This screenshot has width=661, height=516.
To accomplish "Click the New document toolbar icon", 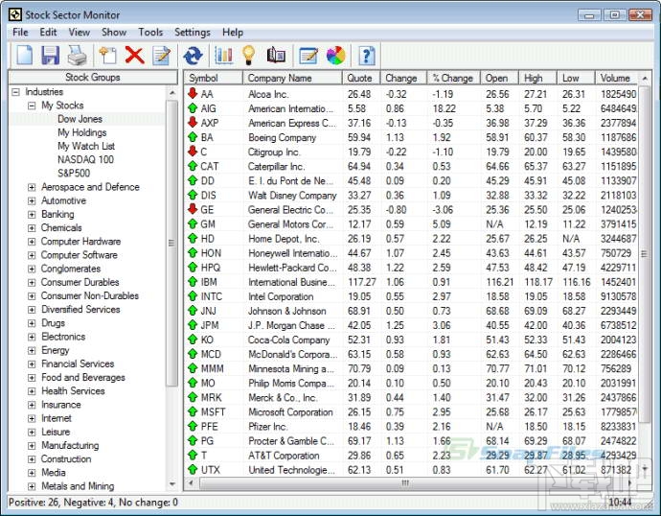I will click(25, 56).
